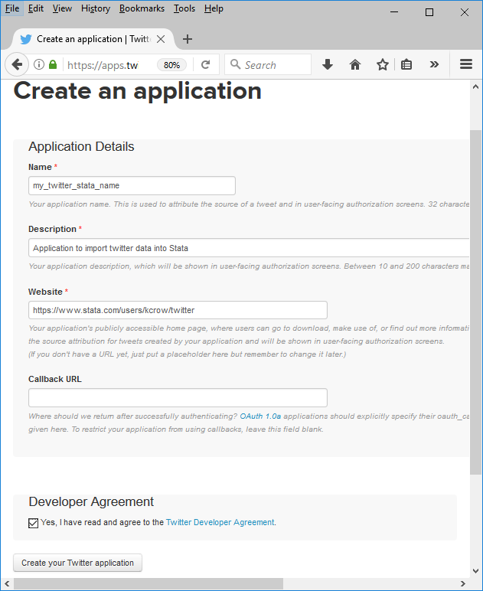
Task: Click the horizontal scrollbar thumb
Action: click(x=148, y=583)
